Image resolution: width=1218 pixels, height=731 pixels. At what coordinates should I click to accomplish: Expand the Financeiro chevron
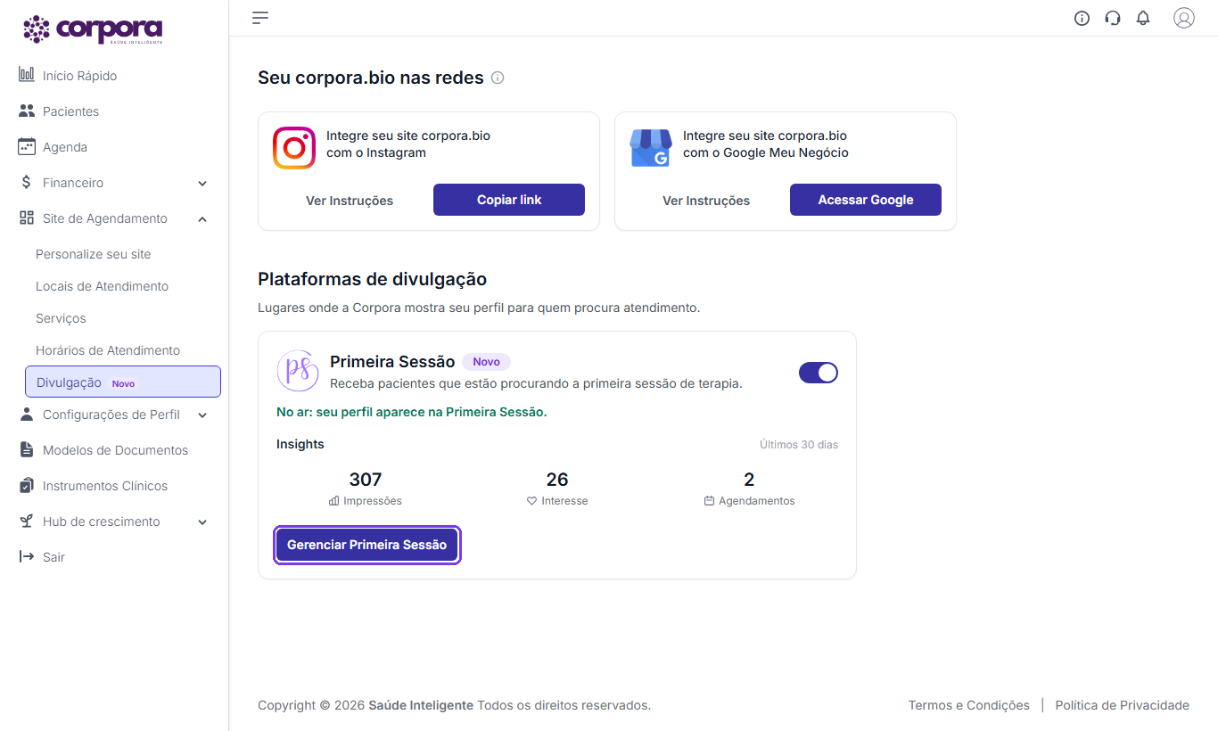point(202,184)
